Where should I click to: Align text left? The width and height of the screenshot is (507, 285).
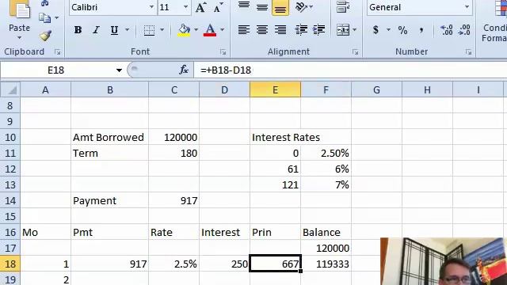(x=244, y=30)
